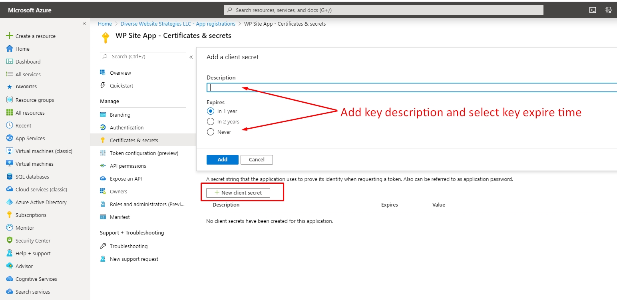Click the Resource groups cube icon
The height and width of the screenshot is (300, 617).
[x=10, y=100]
